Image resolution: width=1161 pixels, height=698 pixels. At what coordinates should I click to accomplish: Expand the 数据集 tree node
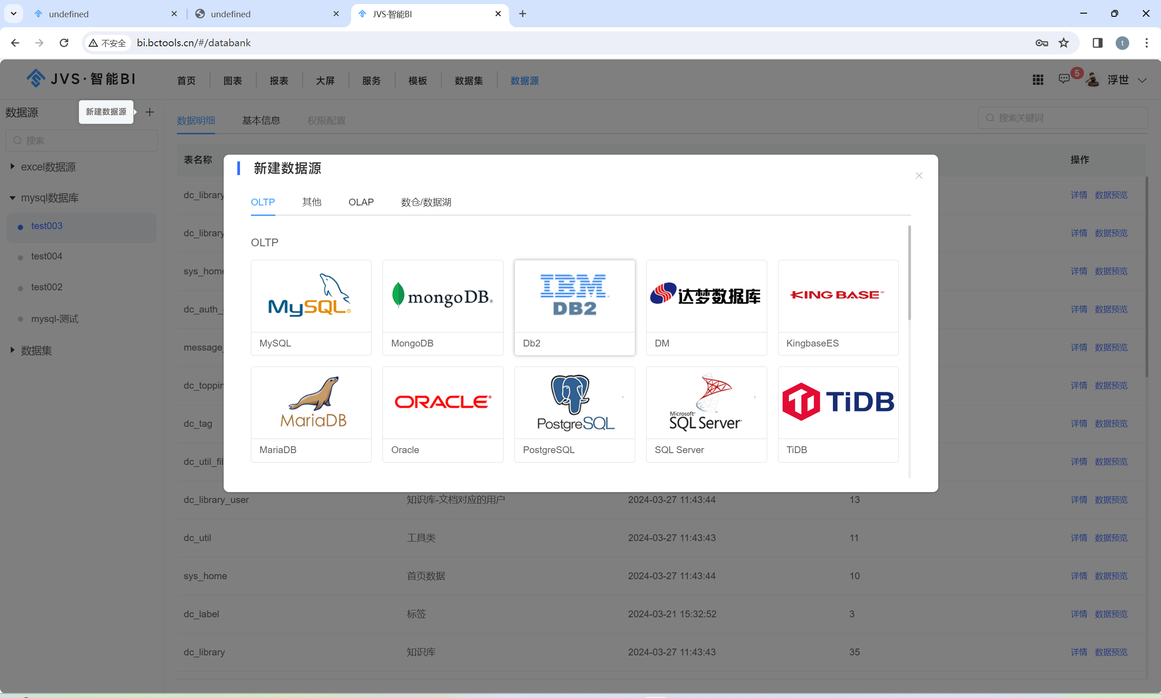coord(13,350)
